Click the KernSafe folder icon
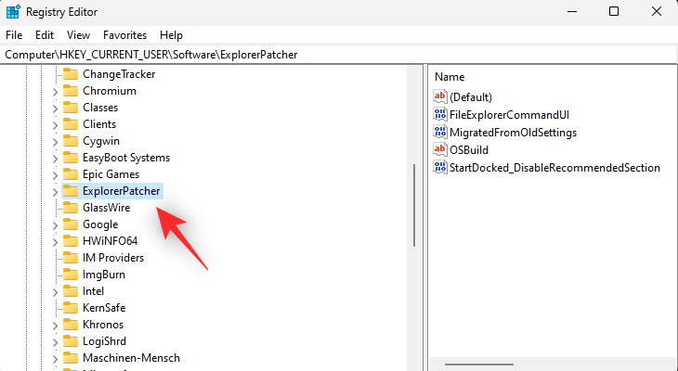678x371 pixels. (x=70, y=308)
